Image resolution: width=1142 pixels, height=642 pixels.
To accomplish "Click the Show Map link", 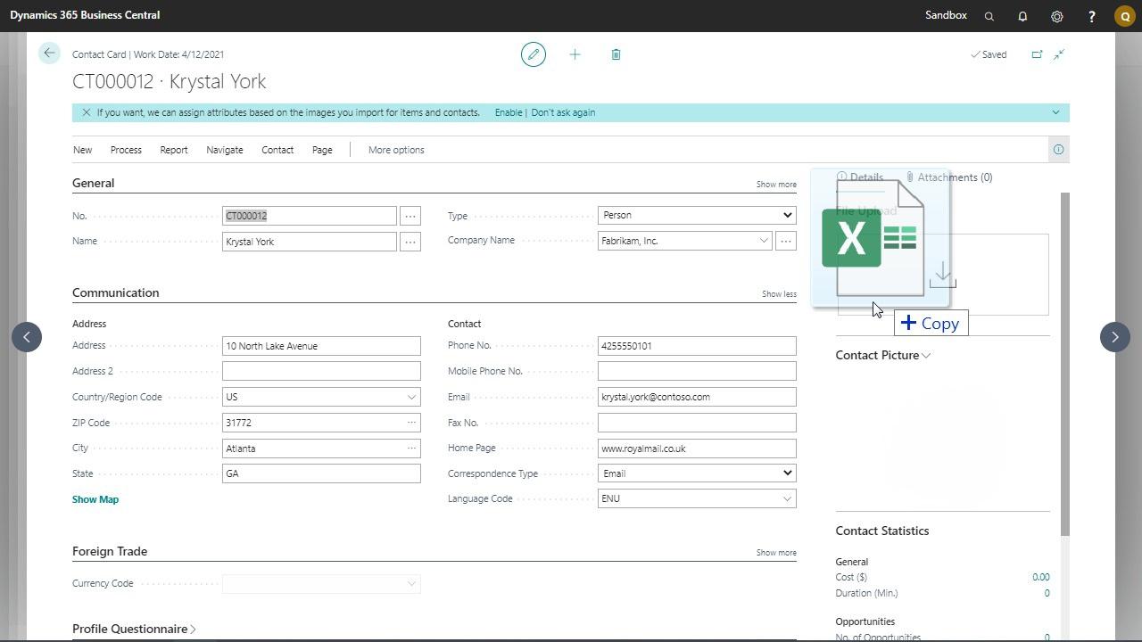I will 95,499.
